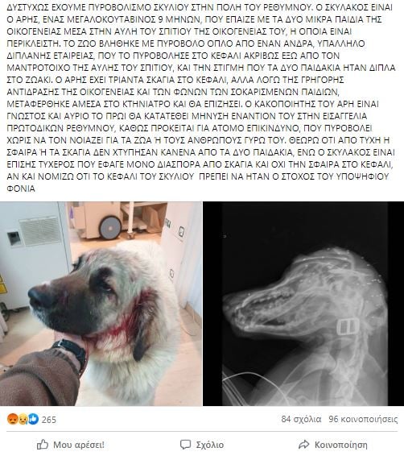Image resolution: width=404 pixels, height=456 pixels.
Task: Click the sad crying reaction emoji
Action: coord(23,419)
